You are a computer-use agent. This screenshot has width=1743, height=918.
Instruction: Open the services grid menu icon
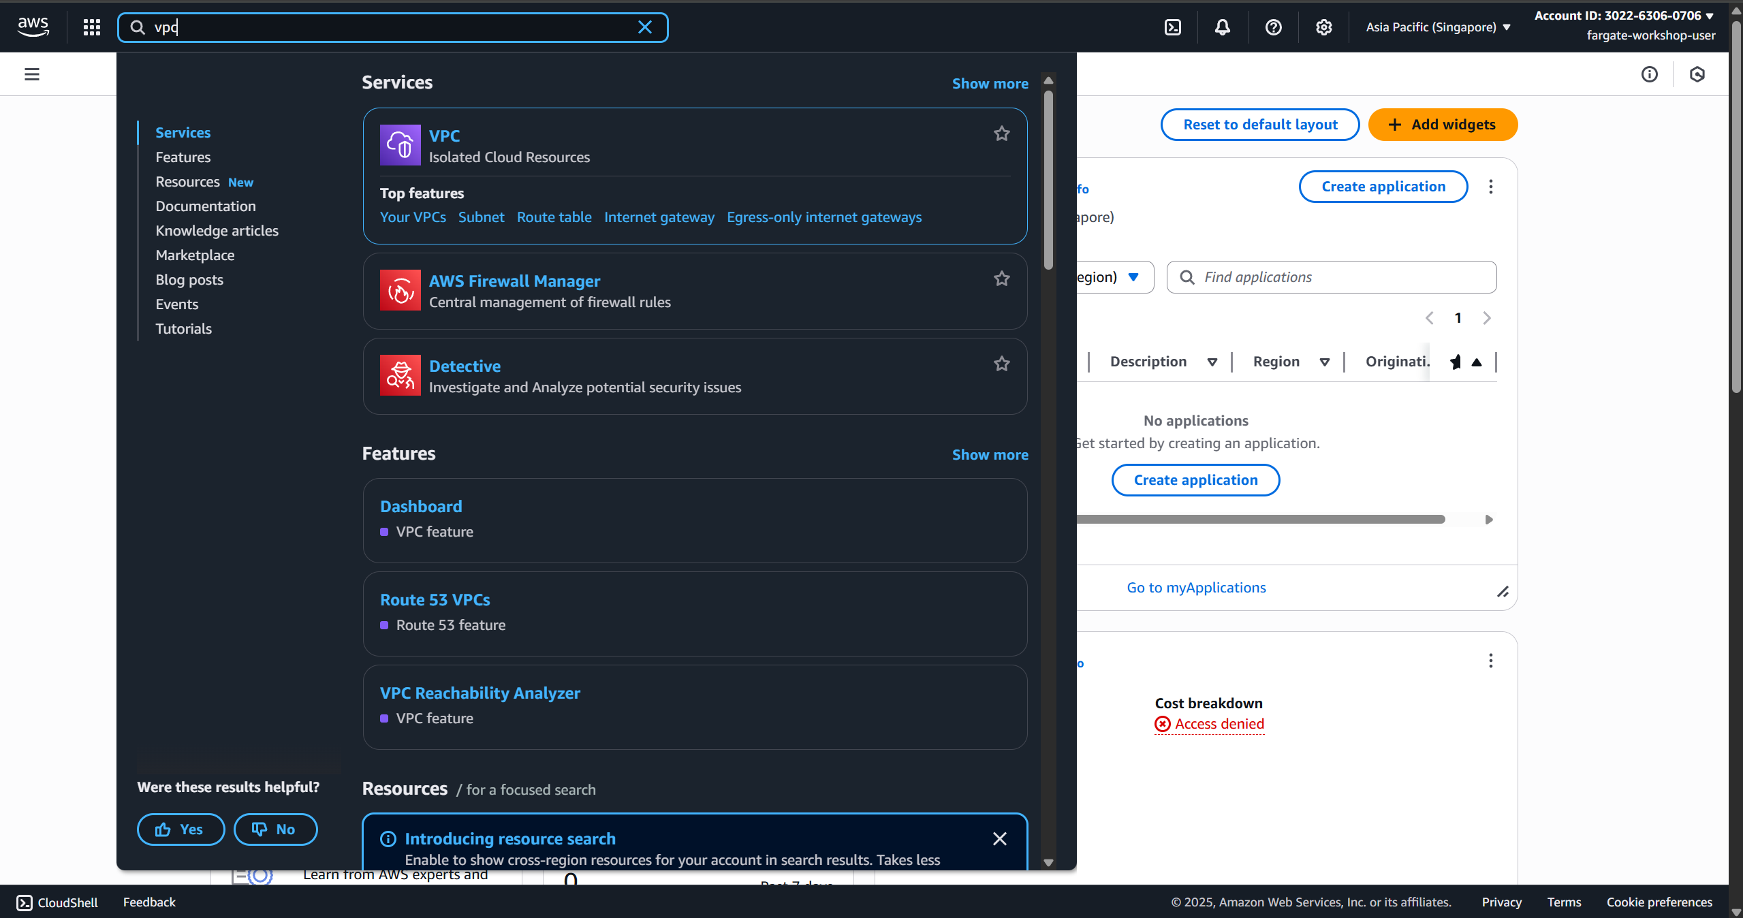(x=92, y=27)
